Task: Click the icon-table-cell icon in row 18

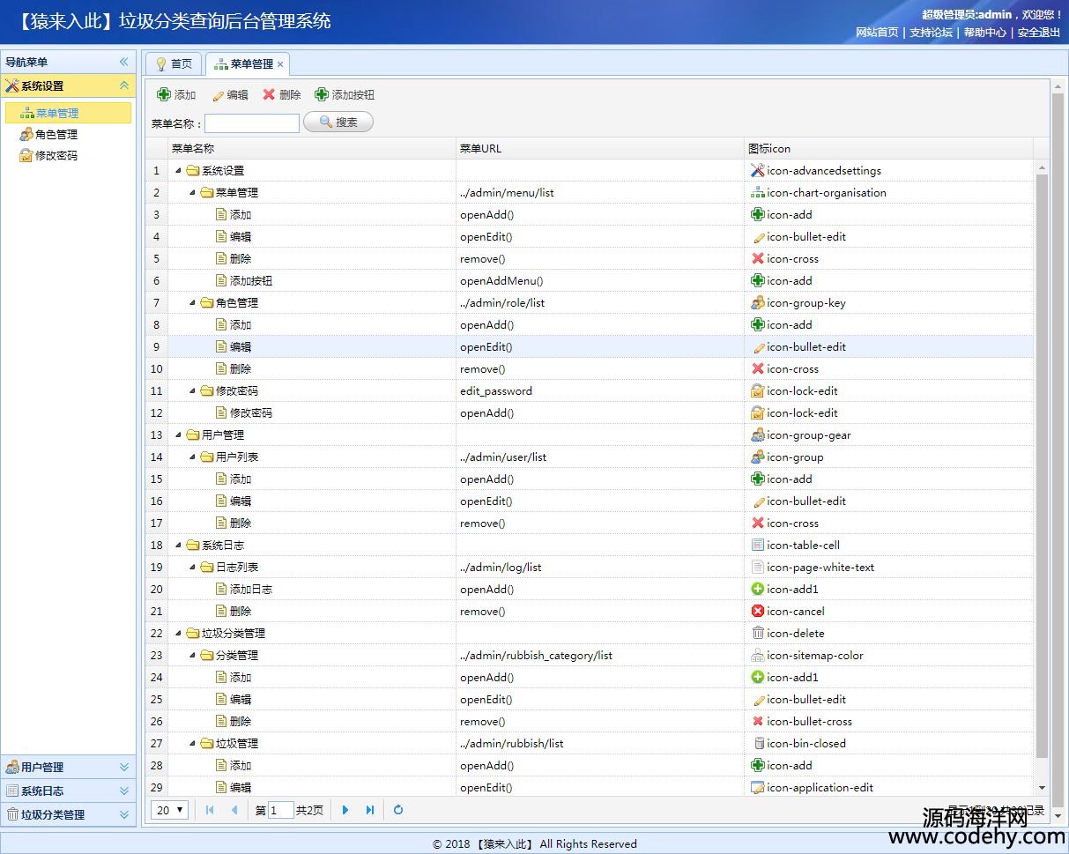Action: click(757, 545)
